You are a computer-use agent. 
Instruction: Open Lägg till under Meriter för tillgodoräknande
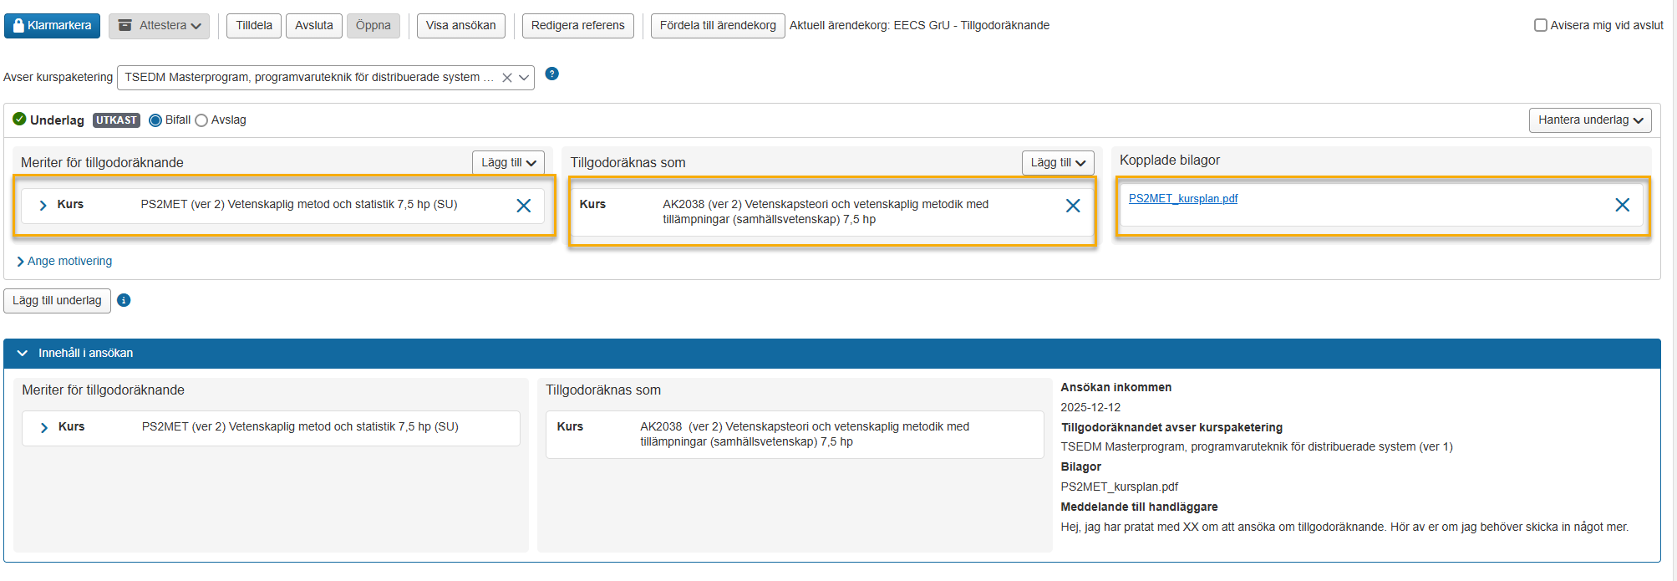(508, 163)
